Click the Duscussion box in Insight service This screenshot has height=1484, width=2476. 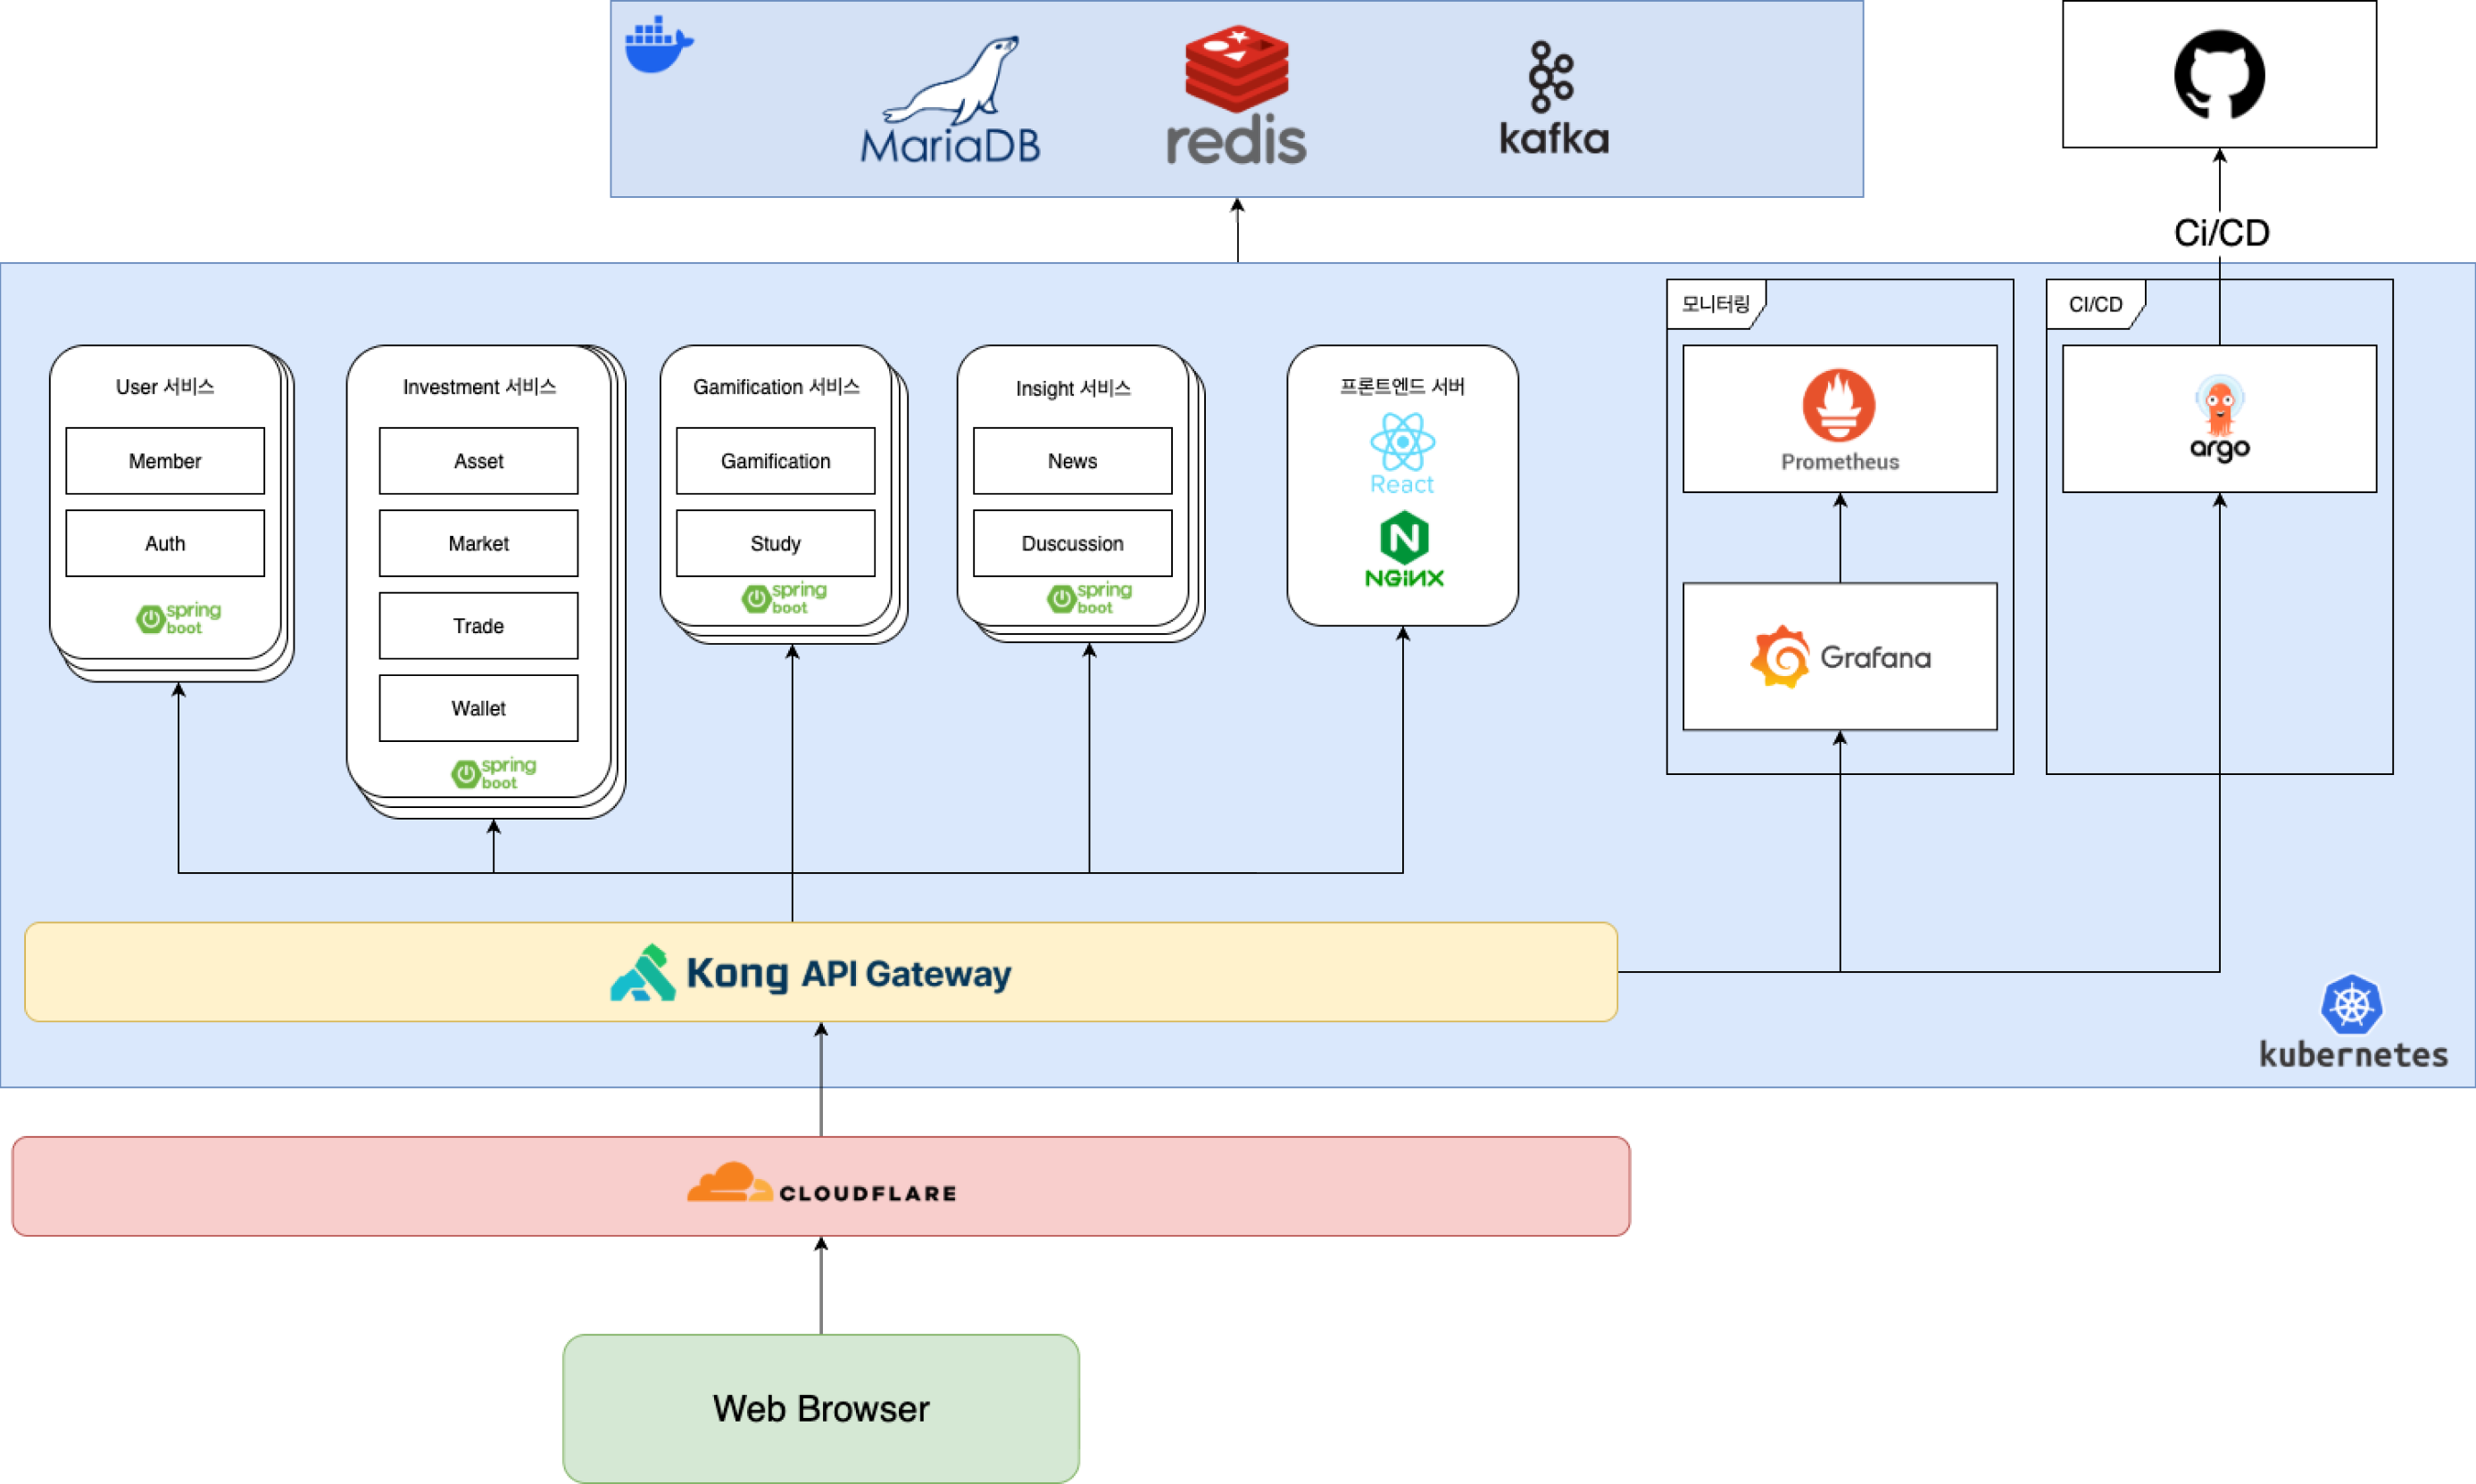click(1072, 543)
